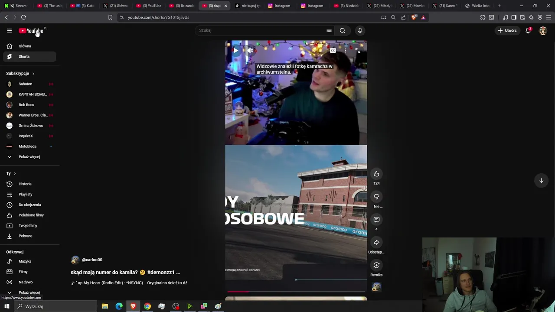Viewport: 555px width, 312px height.
Task: Open Polubione filmy in the sidebar
Action: tap(29, 215)
